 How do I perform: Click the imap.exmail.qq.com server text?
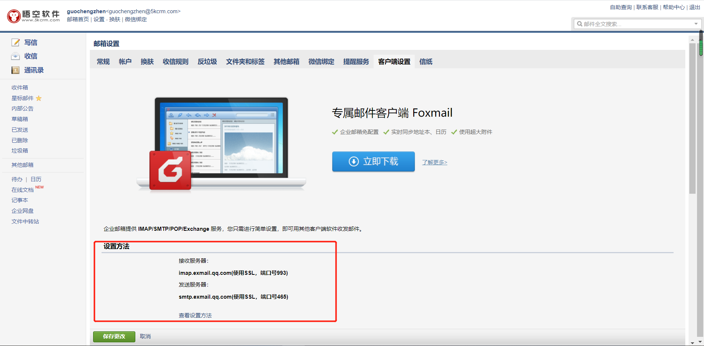click(233, 273)
